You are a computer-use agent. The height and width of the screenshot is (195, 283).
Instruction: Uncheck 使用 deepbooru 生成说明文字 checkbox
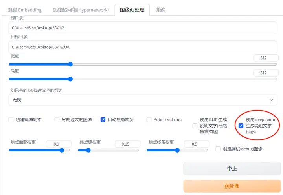(241, 126)
